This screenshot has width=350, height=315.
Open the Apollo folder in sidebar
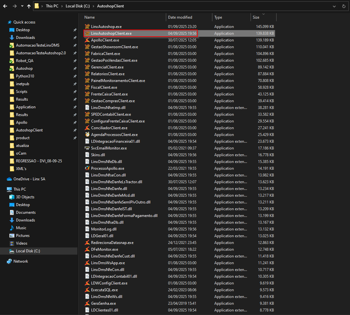tap(21, 122)
